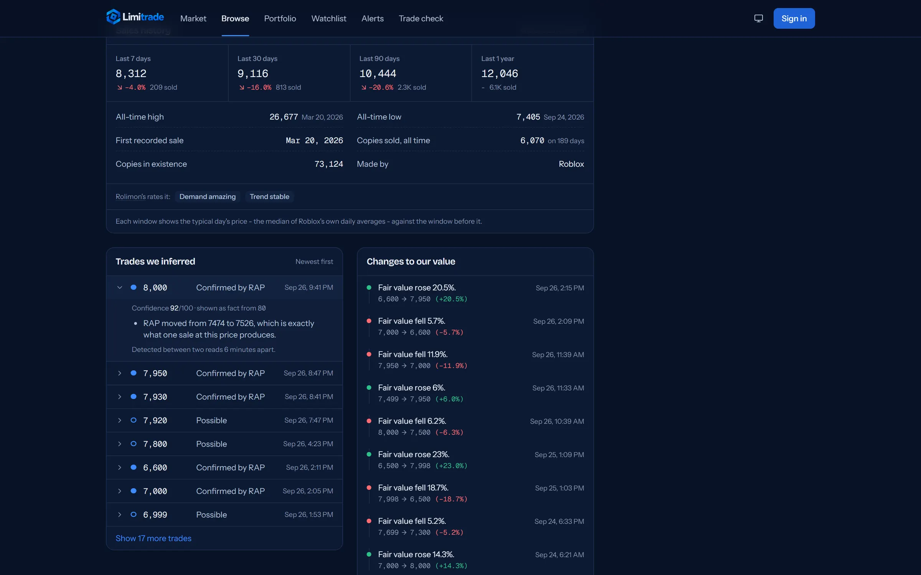Expand the 6,999 possible trade
The height and width of the screenshot is (575, 921).
click(x=224, y=514)
